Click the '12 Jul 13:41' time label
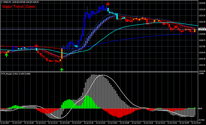Screen dimensions: 206x125 point(172,123)
